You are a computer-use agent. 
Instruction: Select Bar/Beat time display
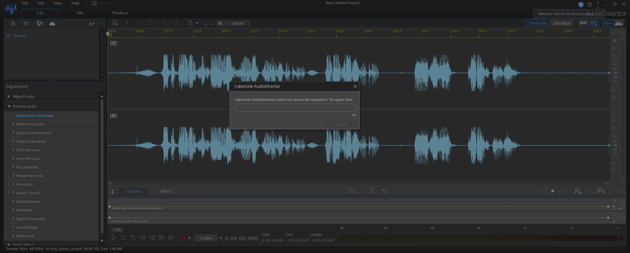click(x=562, y=23)
